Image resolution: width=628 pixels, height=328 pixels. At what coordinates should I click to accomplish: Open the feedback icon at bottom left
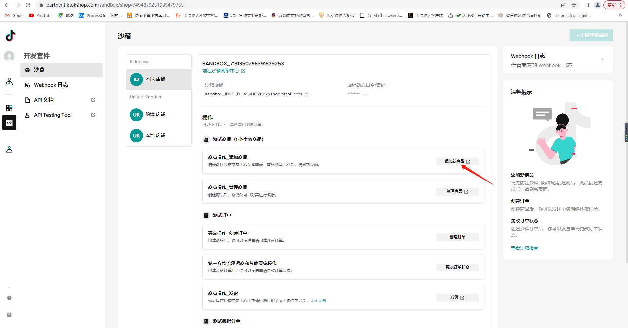(9, 315)
